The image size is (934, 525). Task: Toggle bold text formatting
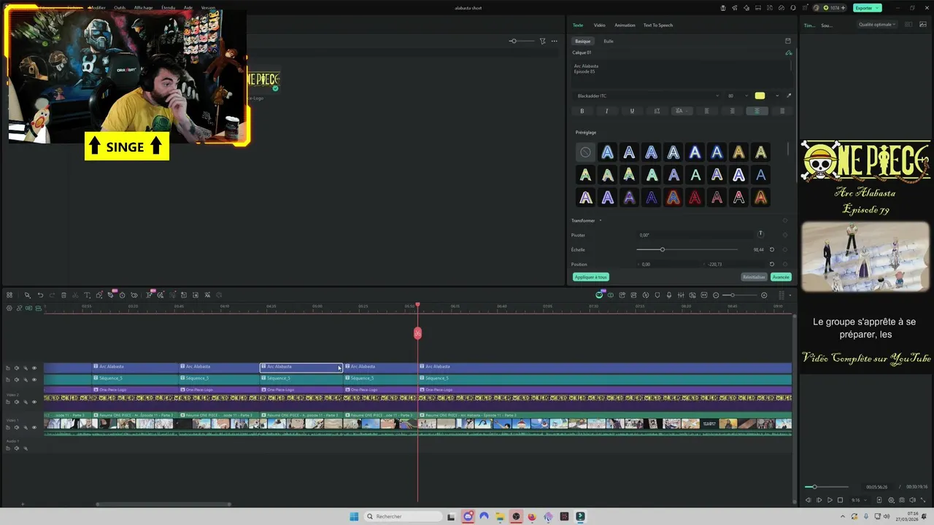click(582, 111)
